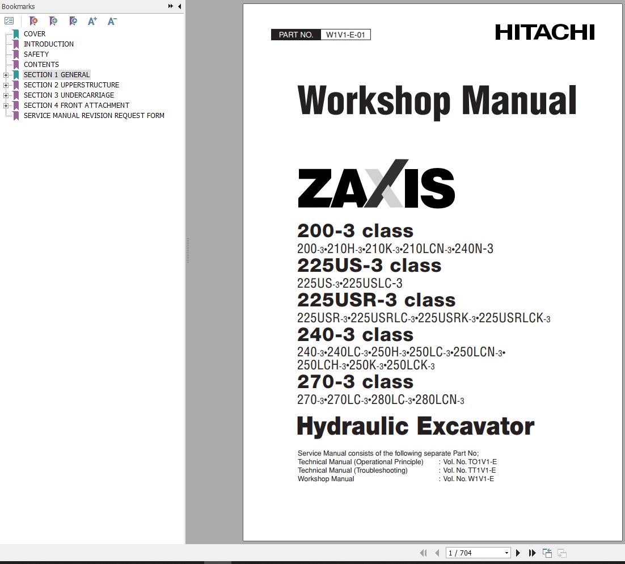Expand SECTION 4 FRONT ATTACHMENT bookmark

[x=6, y=106]
